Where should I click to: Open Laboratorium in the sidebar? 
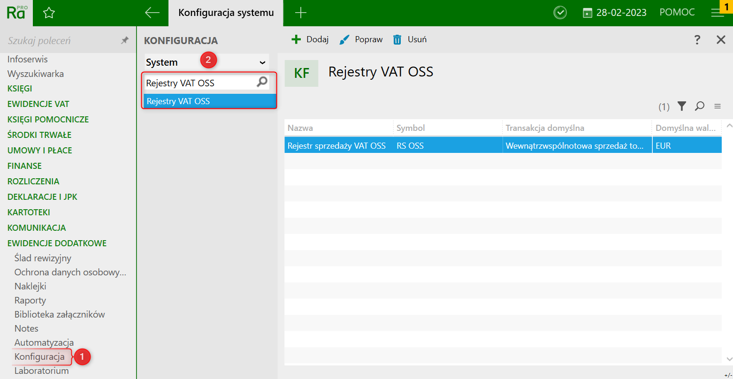(42, 371)
